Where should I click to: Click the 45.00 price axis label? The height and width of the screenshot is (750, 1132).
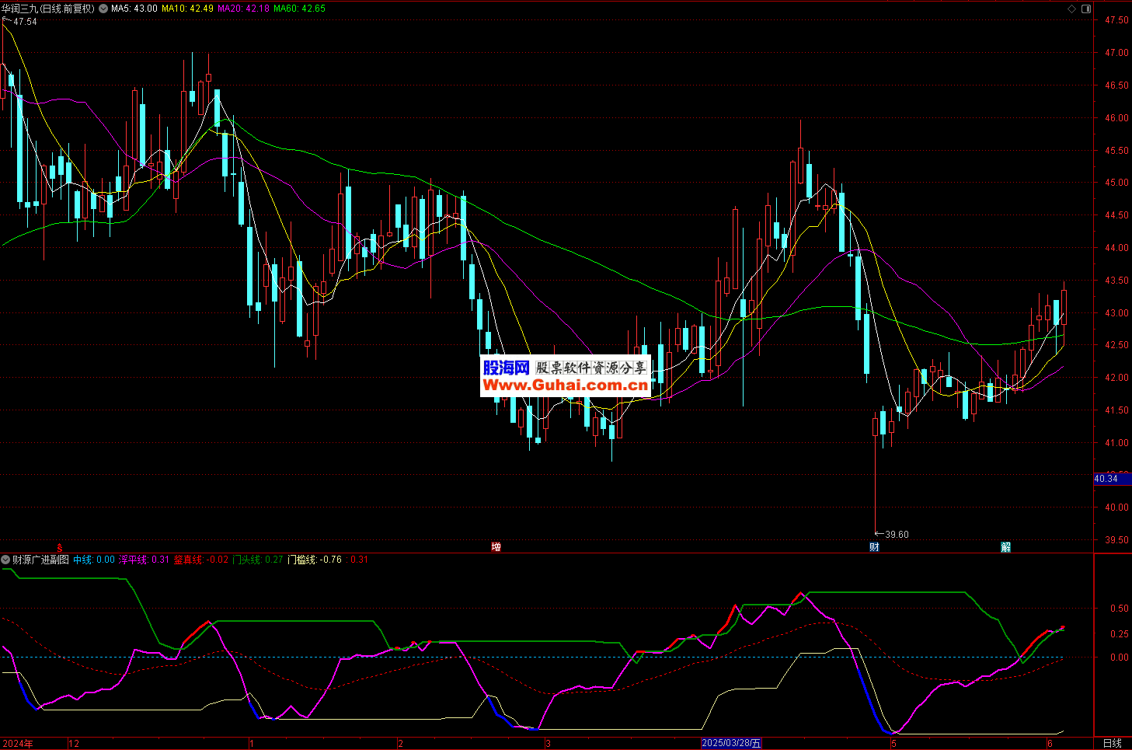point(1116,183)
